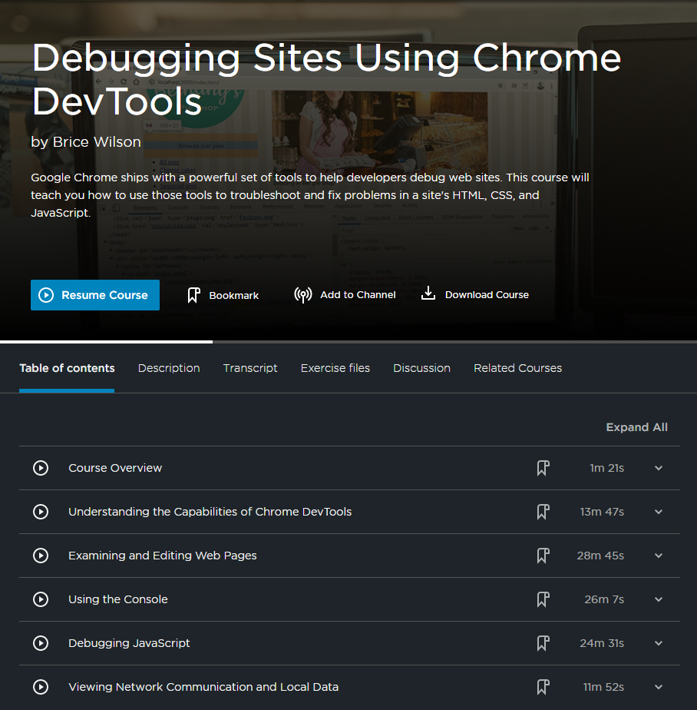
Task: Click Expand All modules
Action: click(x=637, y=427)
